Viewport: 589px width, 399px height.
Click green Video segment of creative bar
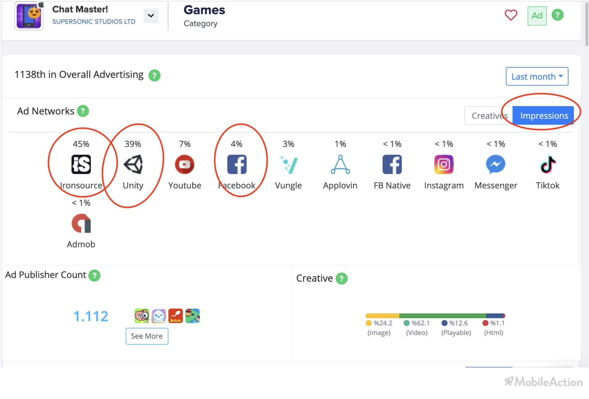tap(443, 316)
